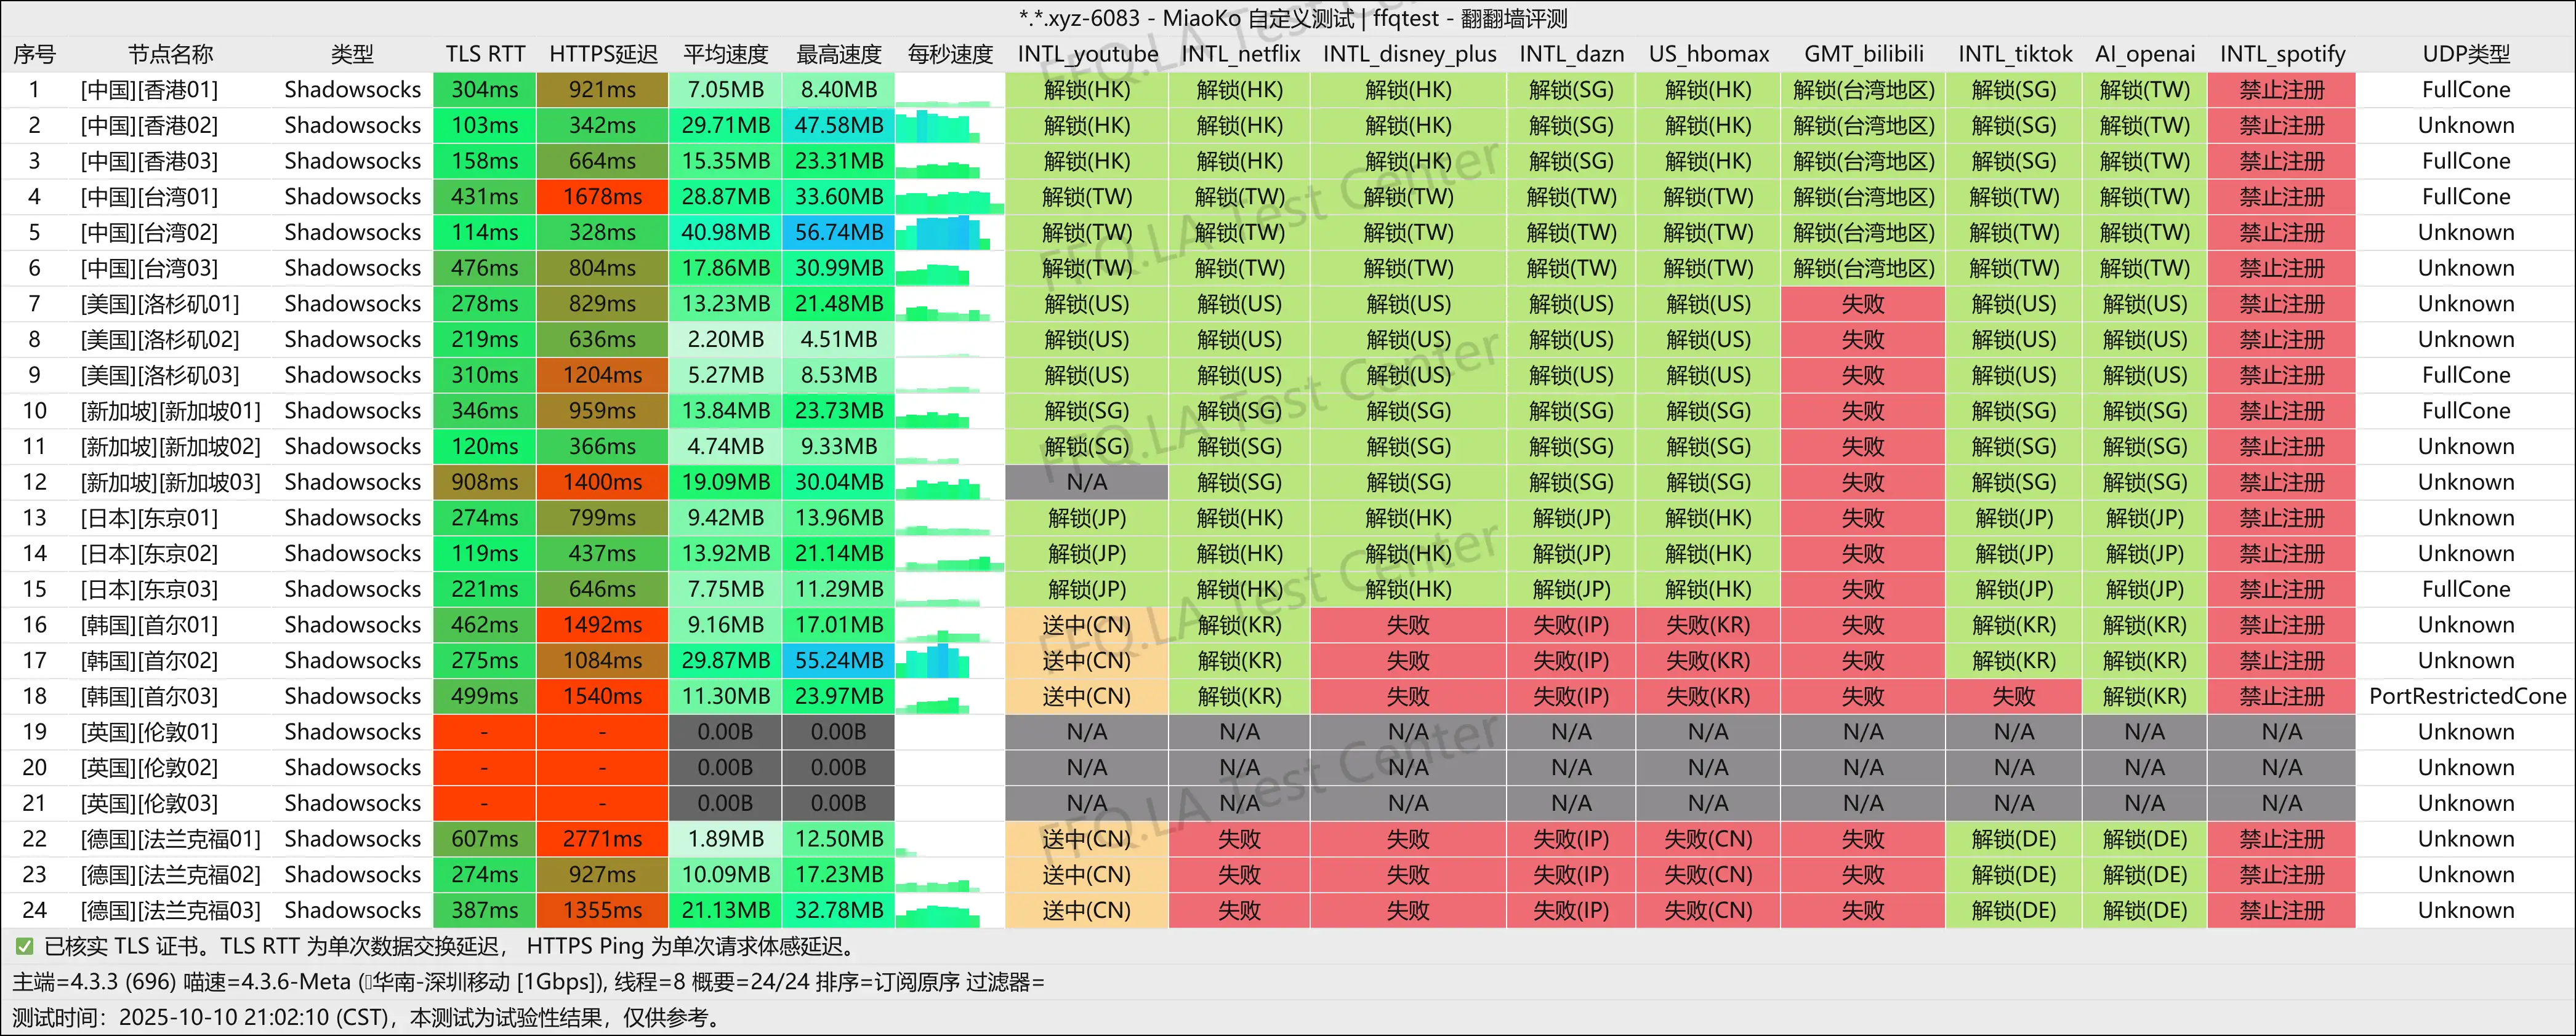Select the [英国][伦敦01] node name
Viewport: 2576px width, 1036px height.
click(x=149, y=732)
